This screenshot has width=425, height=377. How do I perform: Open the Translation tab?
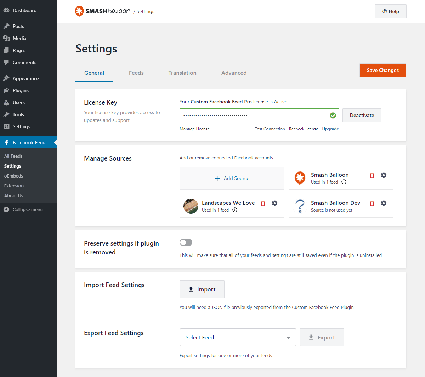182,73
